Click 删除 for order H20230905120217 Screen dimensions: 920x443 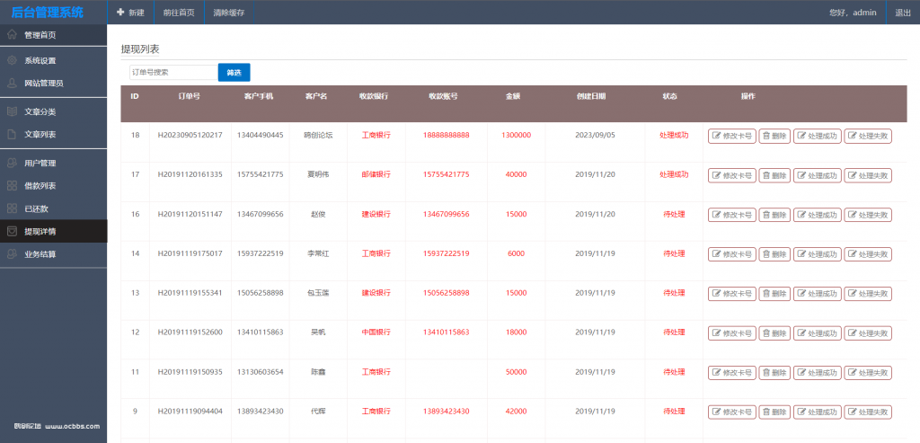pyautogui.click(x=774, y=136)
